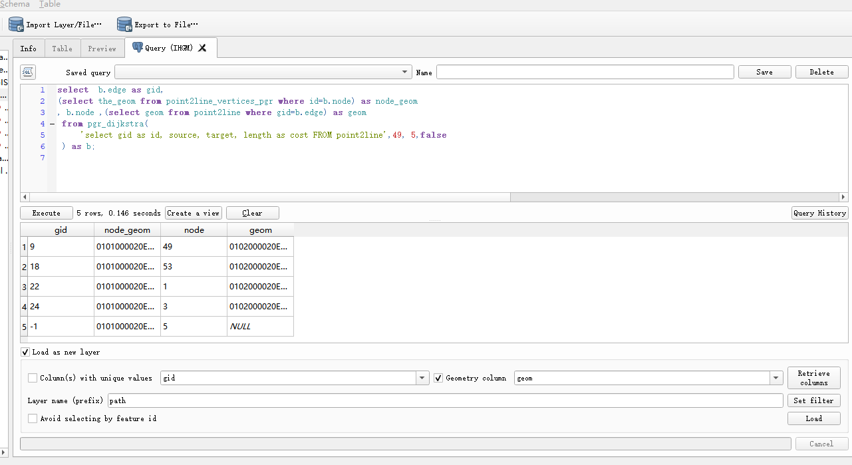This screenshot has width=852, height=465.
Task: Click the Import Layer/File database icon
Action: [16, 25]
